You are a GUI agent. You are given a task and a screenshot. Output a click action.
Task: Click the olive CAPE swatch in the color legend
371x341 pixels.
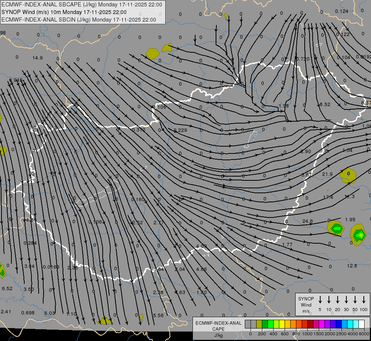point(259,324)
